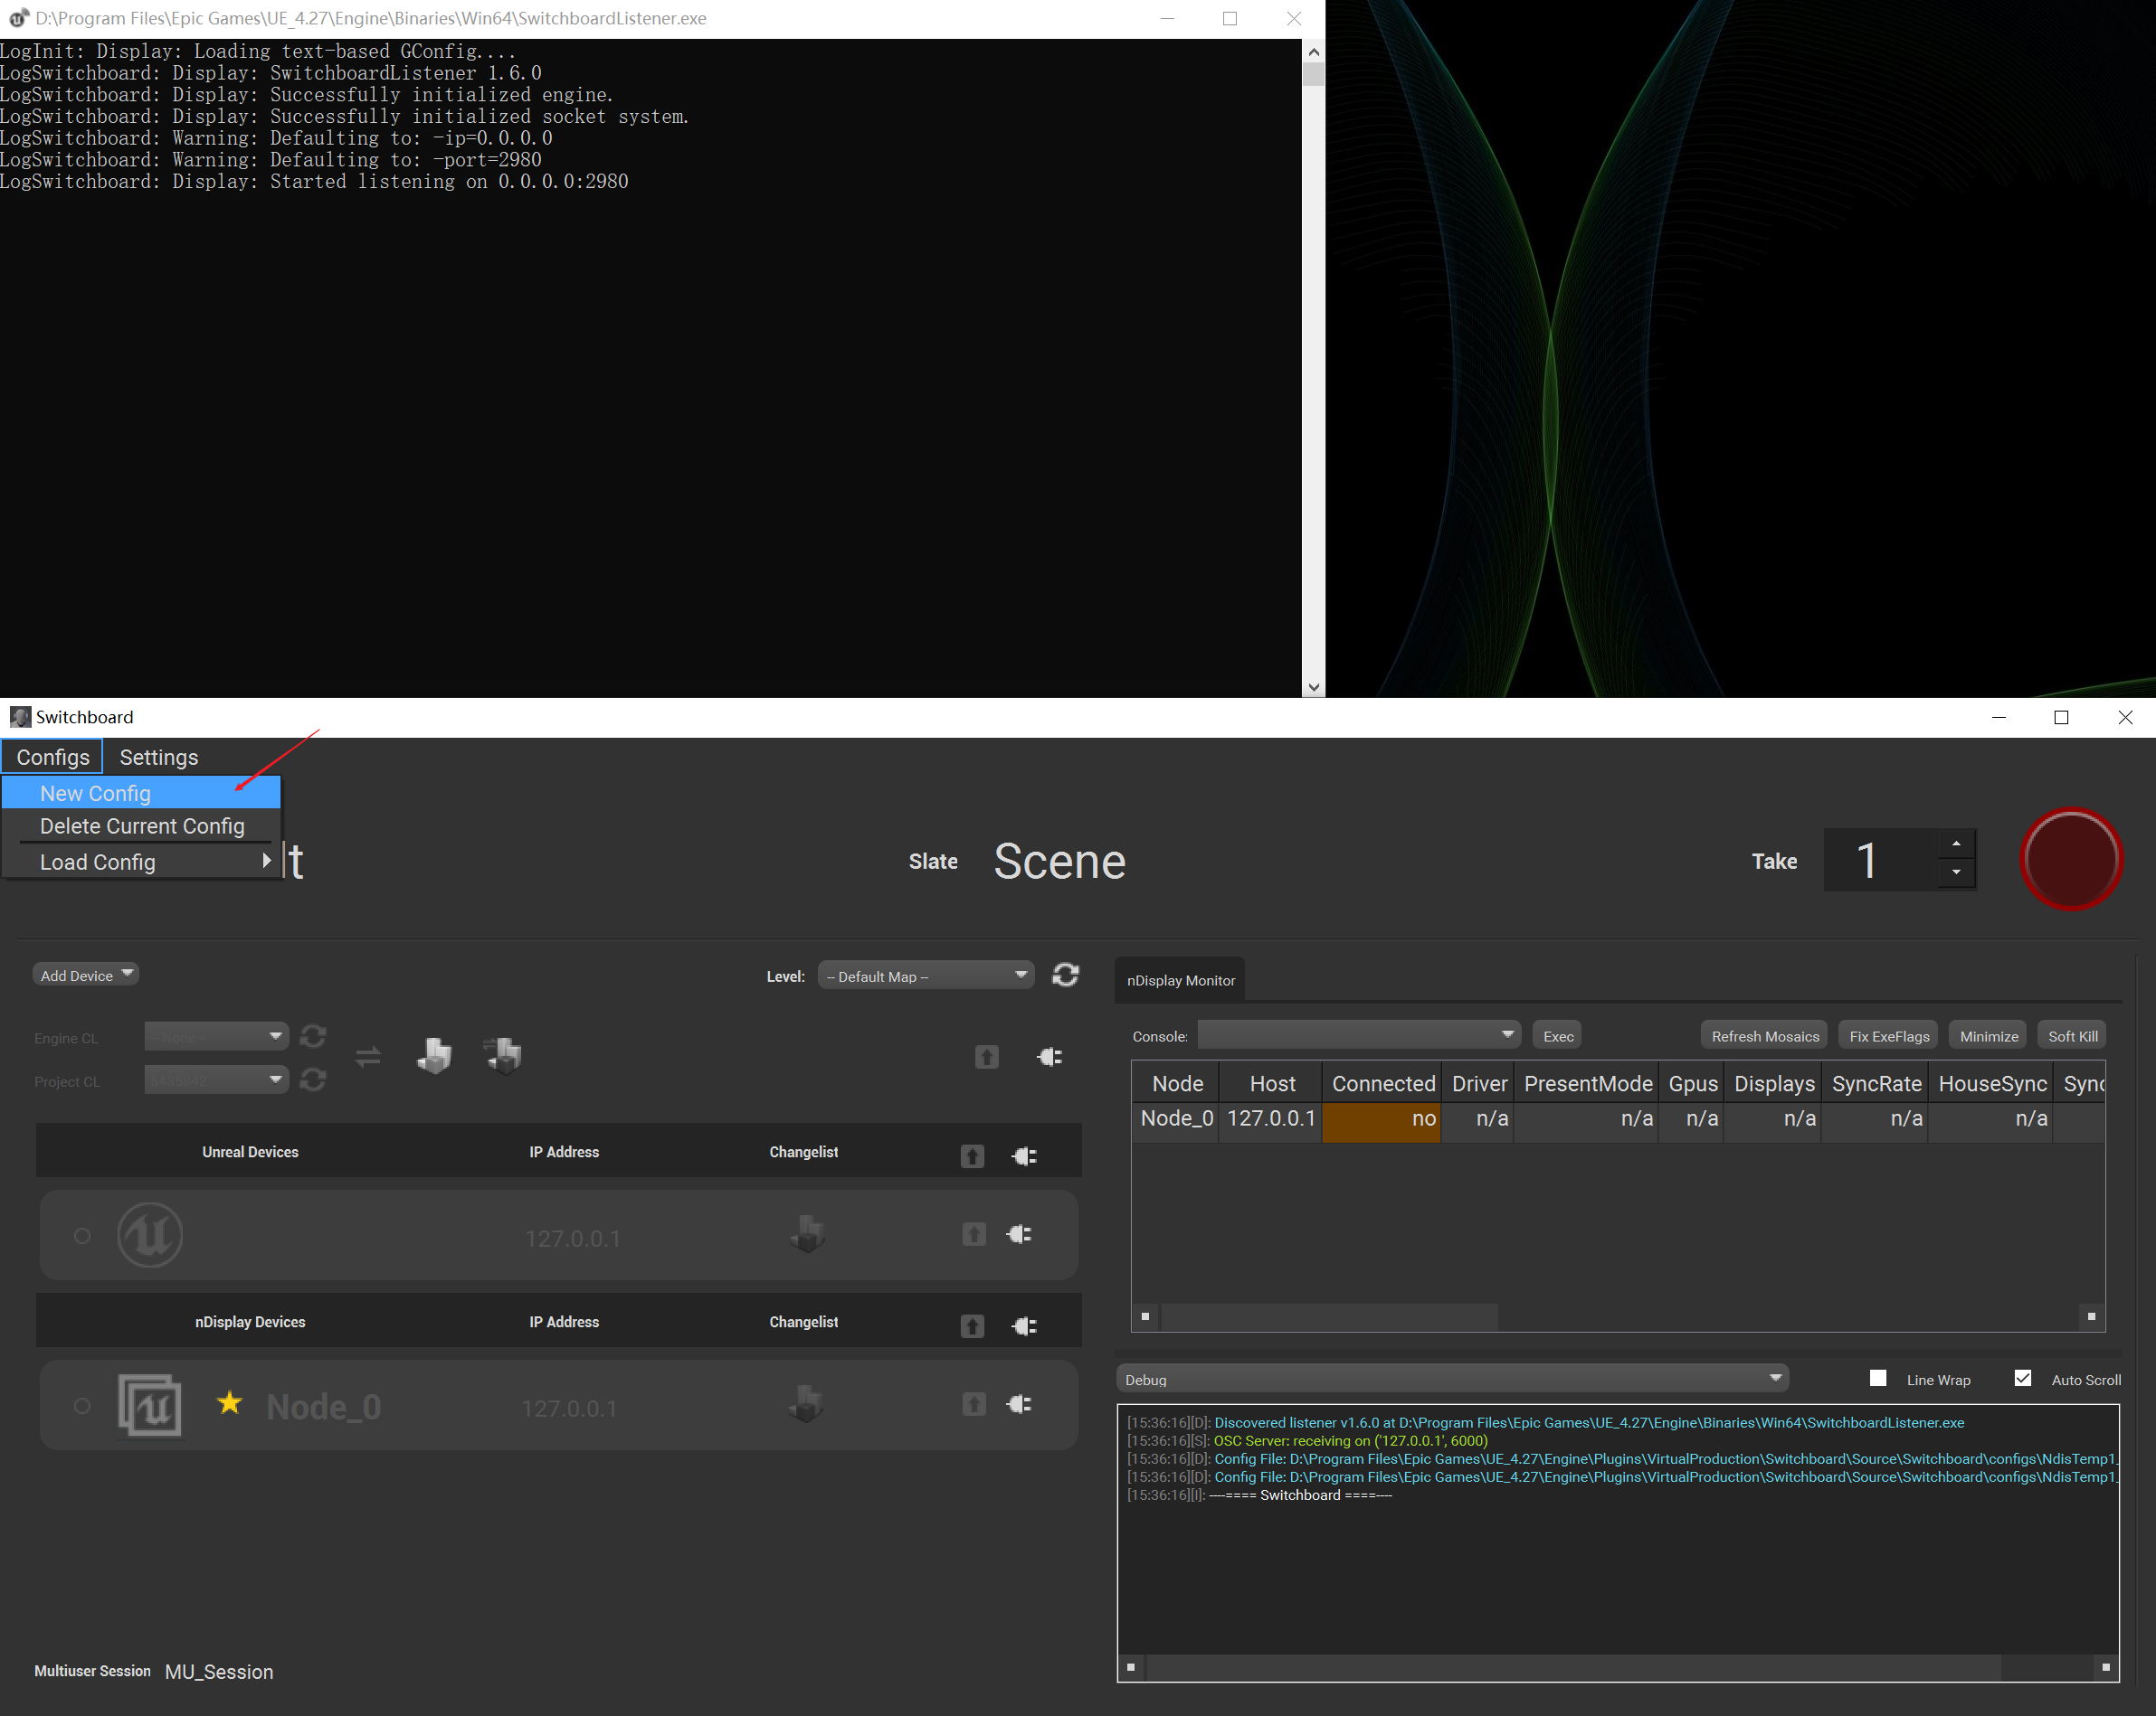Click the nDisplay Minimize button

click(x=1988, y=1035)
